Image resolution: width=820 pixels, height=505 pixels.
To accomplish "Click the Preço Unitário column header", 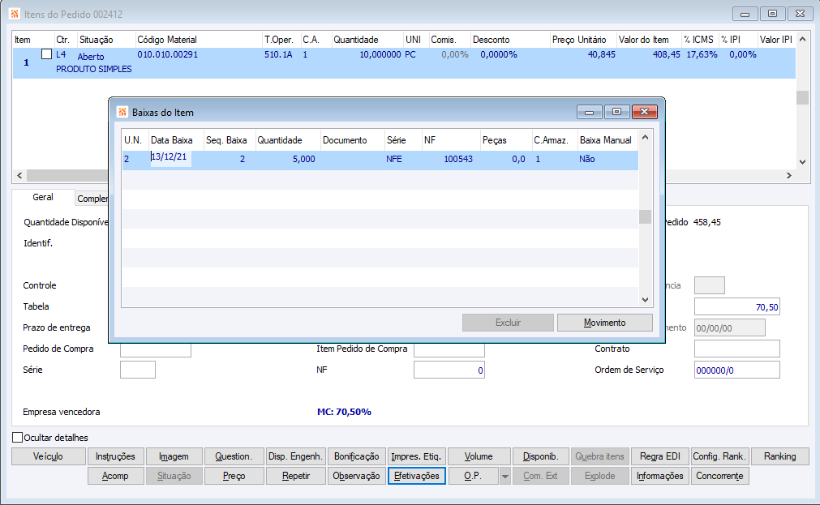I will pyautogui.click(x=579, y=40).
